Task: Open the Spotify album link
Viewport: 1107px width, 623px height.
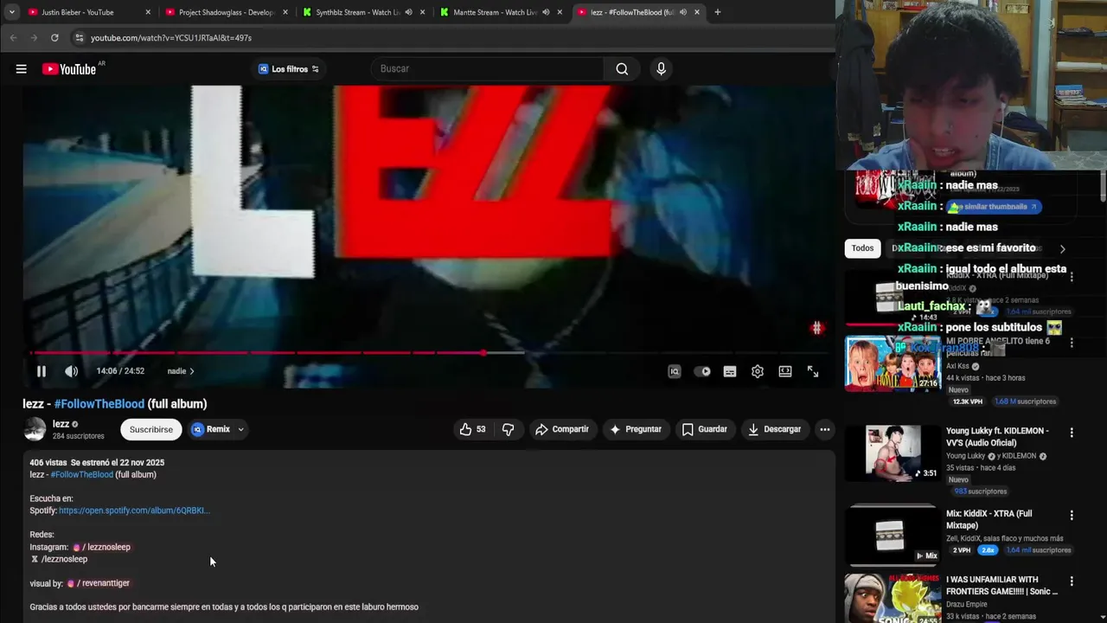Action: coord(134,511)
